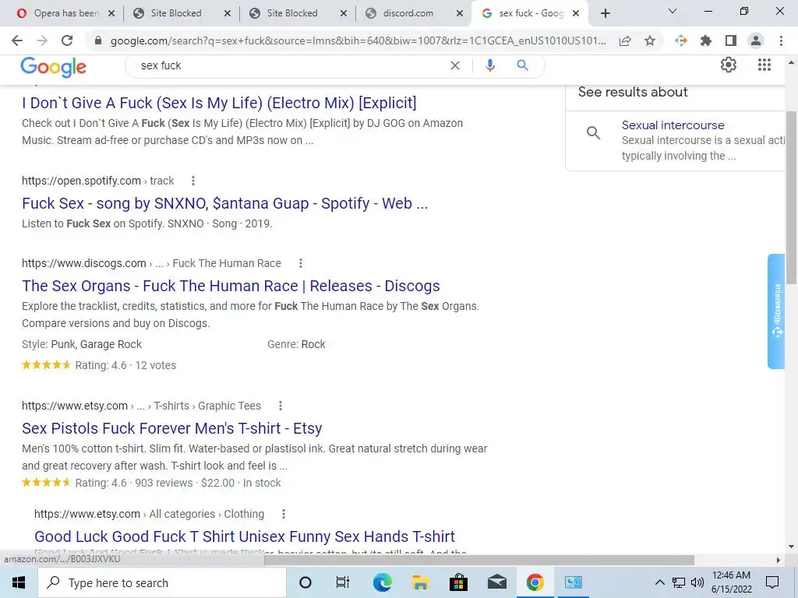Go to Google home via the logo
Viewport: 798px width, 598px height.
point(54,67)
